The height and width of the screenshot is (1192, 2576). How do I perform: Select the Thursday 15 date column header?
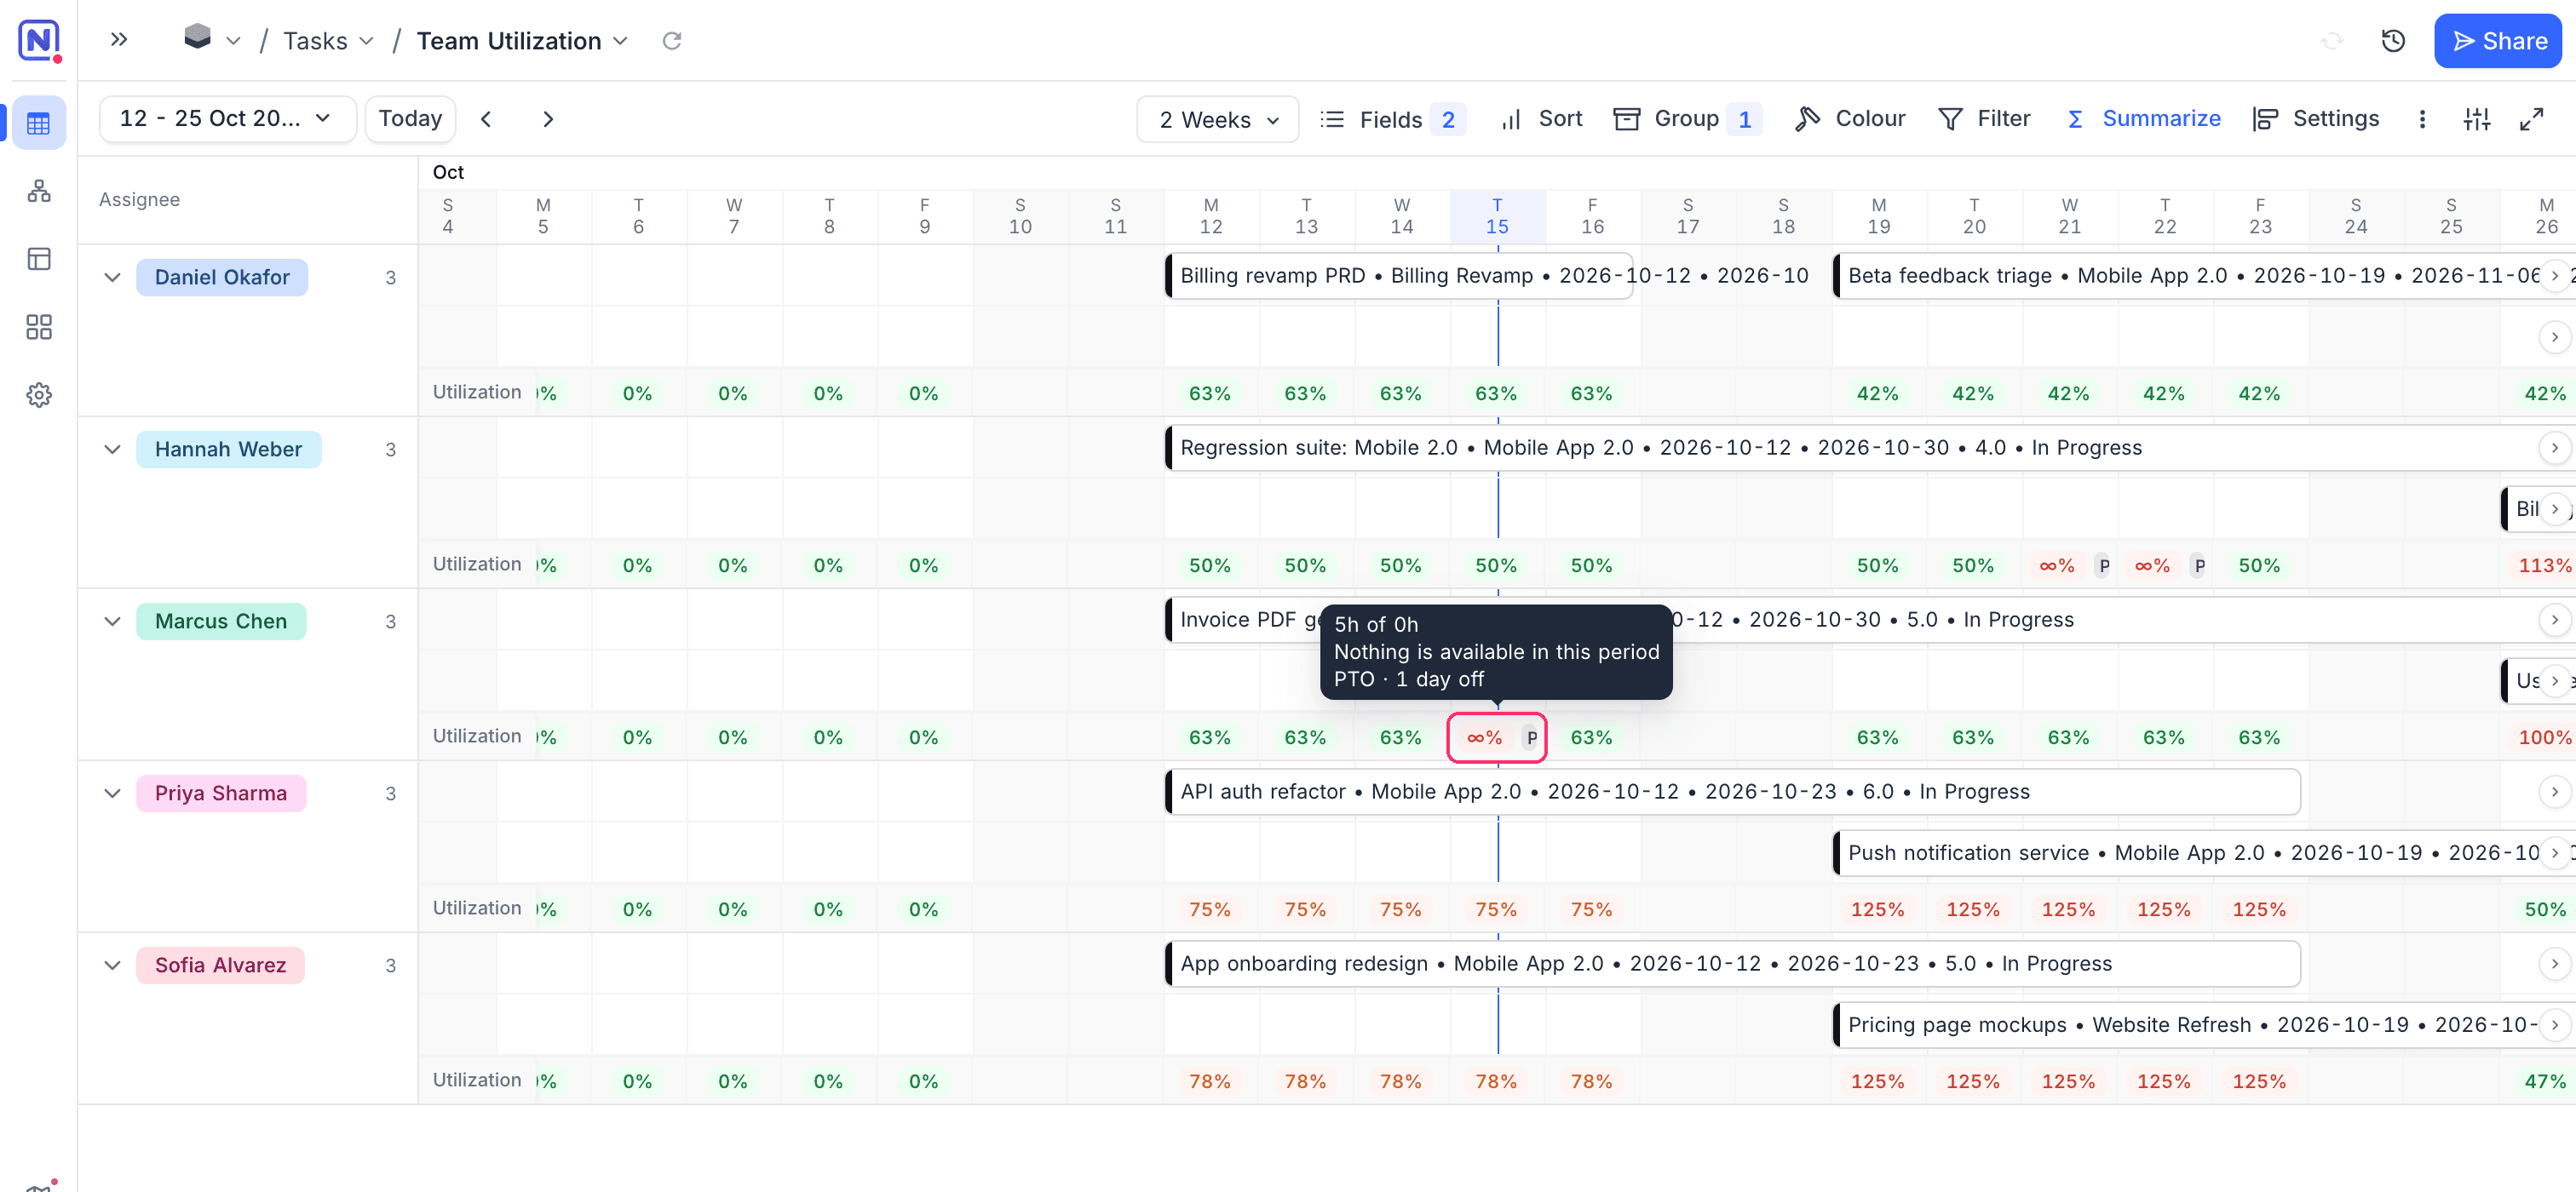point(1497,215)
